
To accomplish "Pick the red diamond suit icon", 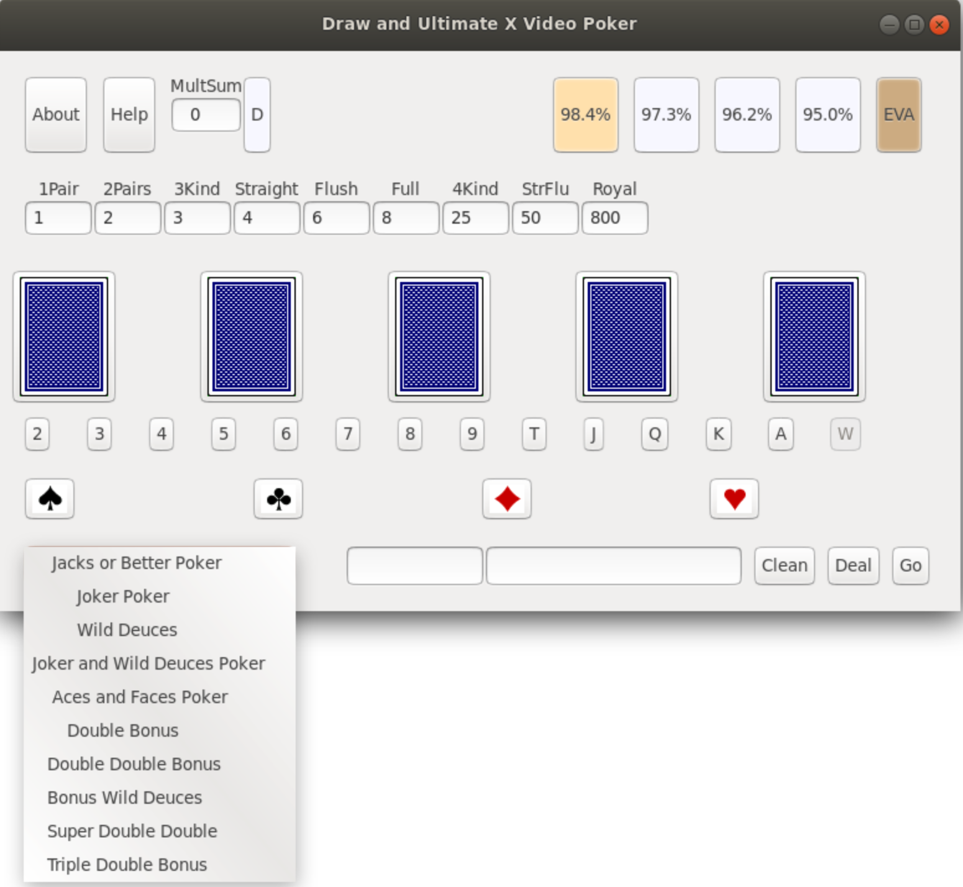I will [506, 499].
